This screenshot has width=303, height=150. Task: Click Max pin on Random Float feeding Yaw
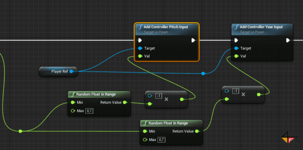pos(145,140)
